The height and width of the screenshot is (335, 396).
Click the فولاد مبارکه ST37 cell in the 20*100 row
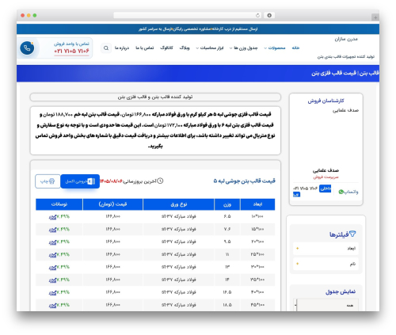tap(179, 242)
